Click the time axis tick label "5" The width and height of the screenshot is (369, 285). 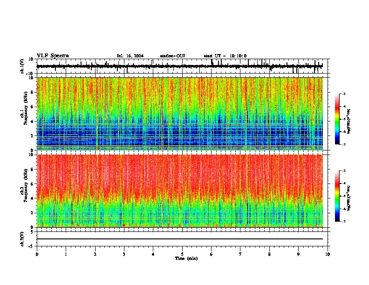click(x=182, y=254)
